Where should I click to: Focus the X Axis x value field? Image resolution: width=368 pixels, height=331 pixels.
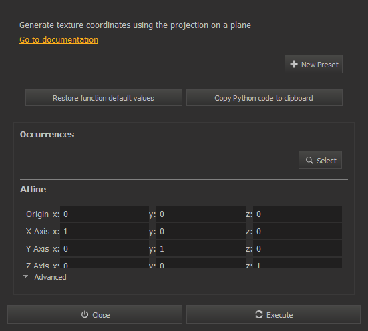click(104, 231)
